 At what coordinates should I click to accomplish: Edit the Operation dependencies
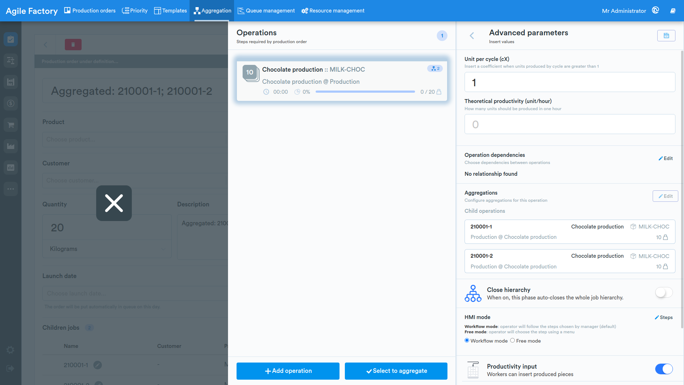(x=665, y=159)
